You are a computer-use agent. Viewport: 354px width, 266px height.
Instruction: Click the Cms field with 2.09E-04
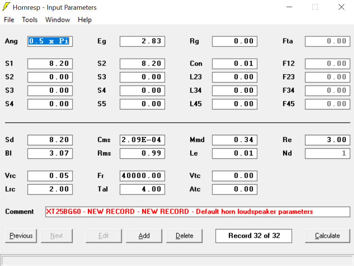142,140
